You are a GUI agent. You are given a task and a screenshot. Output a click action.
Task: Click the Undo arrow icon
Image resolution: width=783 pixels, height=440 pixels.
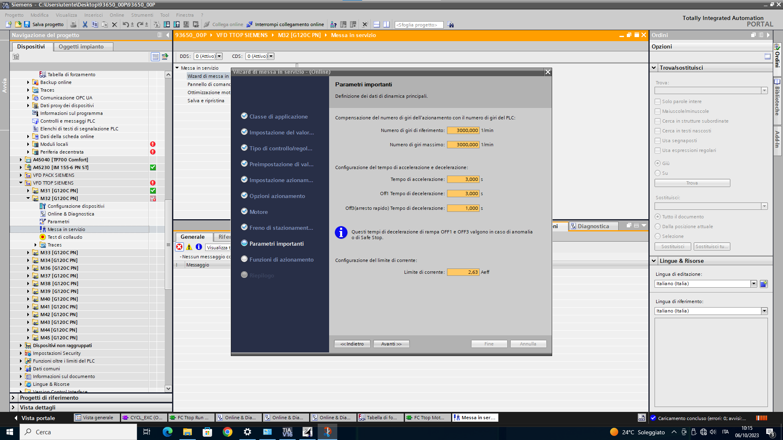coord(126,24)
